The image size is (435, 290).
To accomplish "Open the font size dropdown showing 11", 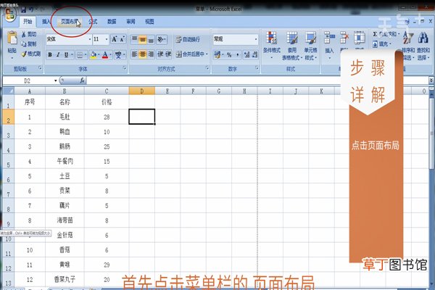I will [107, 39].
